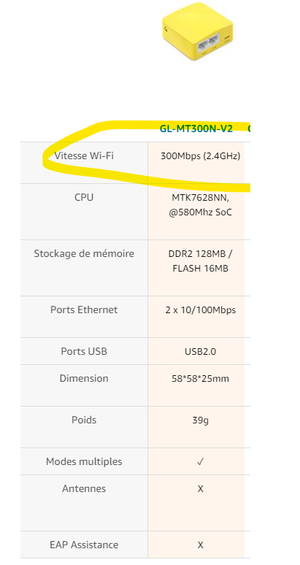Click the Dimension row label

[84, 378]
